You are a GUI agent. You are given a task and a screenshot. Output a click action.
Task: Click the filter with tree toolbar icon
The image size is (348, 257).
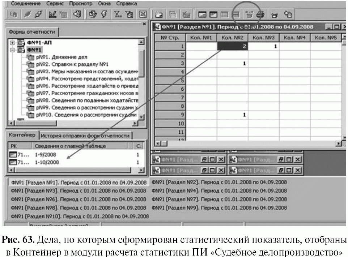pyautogui.click(x=129, y=14)
